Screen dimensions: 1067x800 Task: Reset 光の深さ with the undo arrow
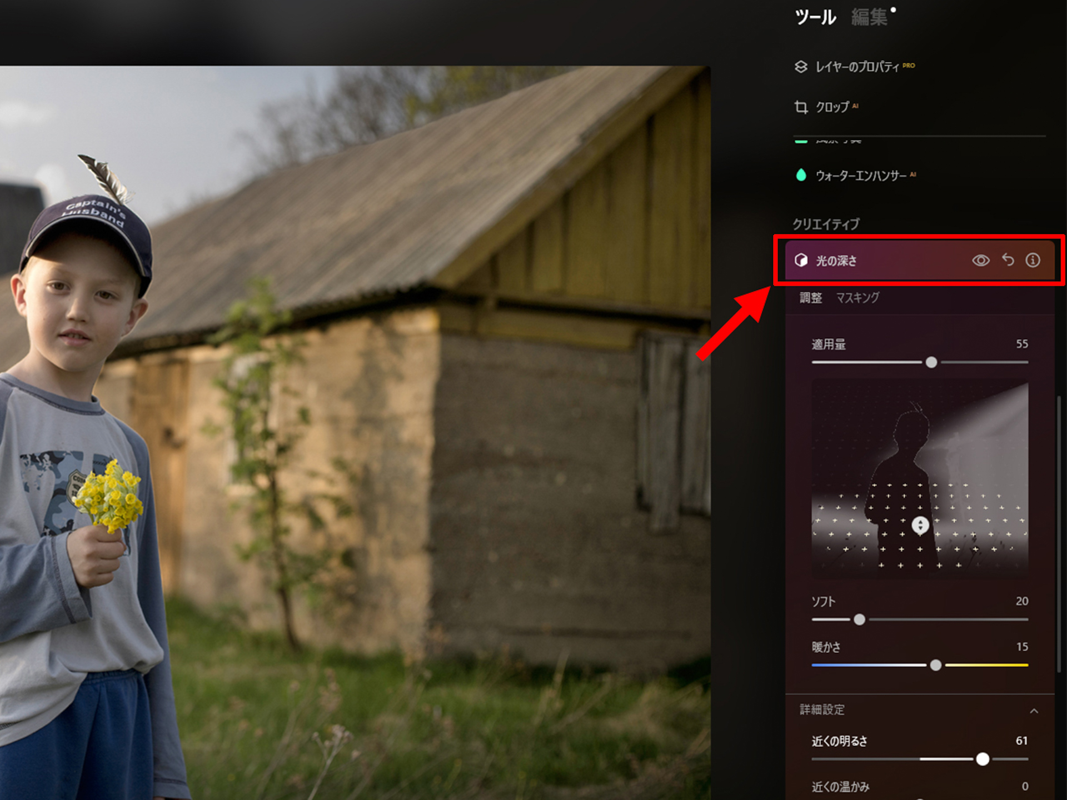[1008, 260]
